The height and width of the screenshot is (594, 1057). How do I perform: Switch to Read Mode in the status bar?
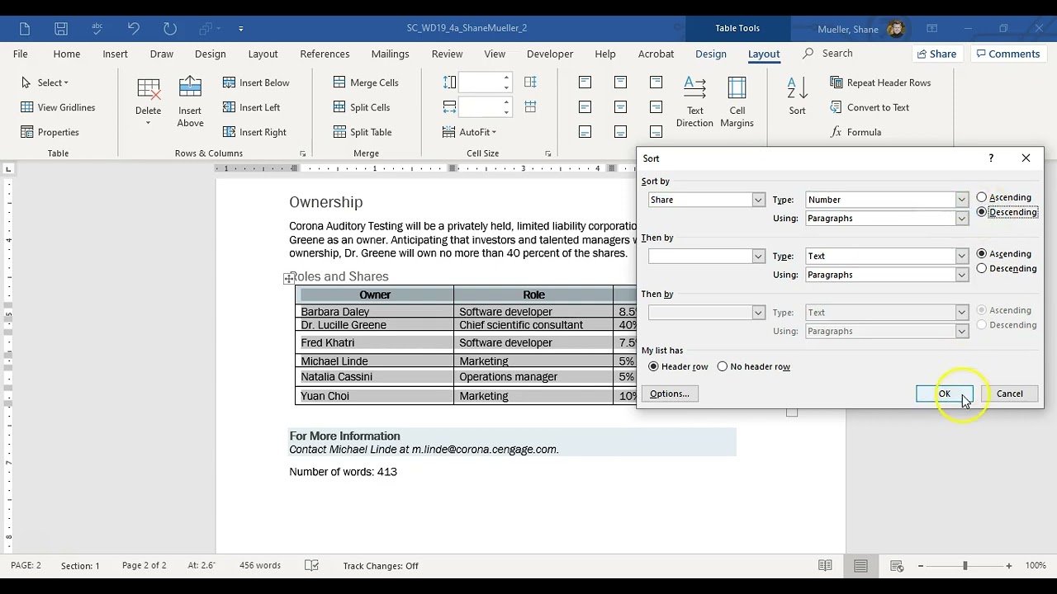tap(825, 566)
